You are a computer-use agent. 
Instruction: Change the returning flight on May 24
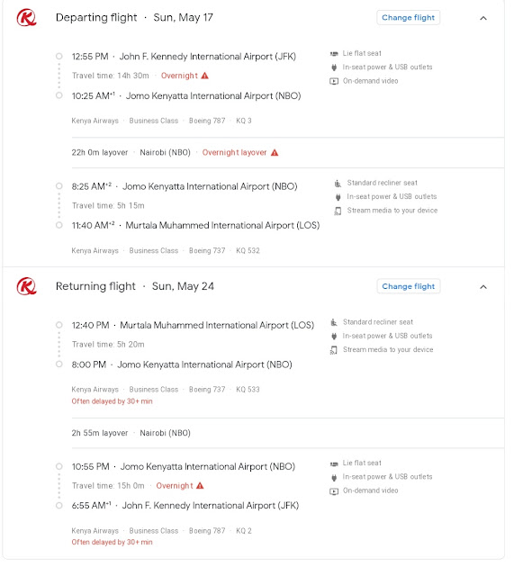click(x=408, y=286)
